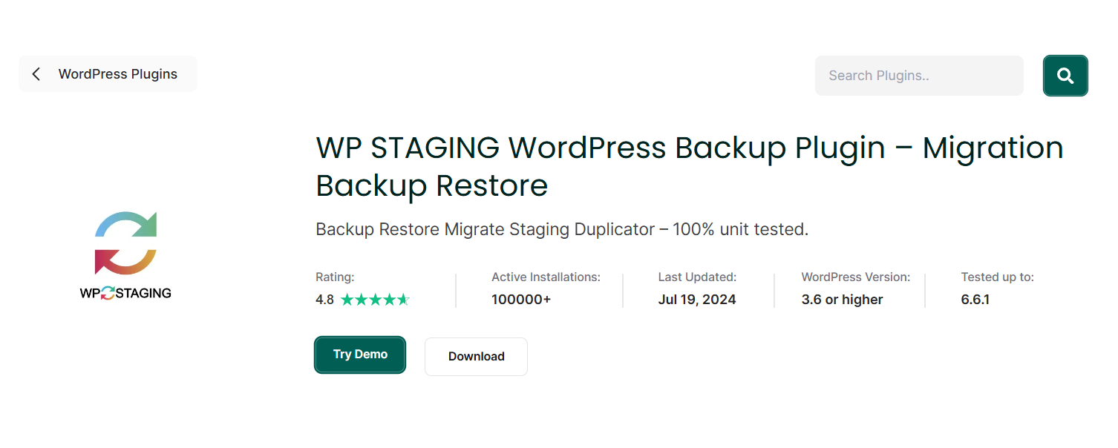Click the magnifier search icon button
The width and height of the screenshot is (1118, 448).
(1065, 76)
